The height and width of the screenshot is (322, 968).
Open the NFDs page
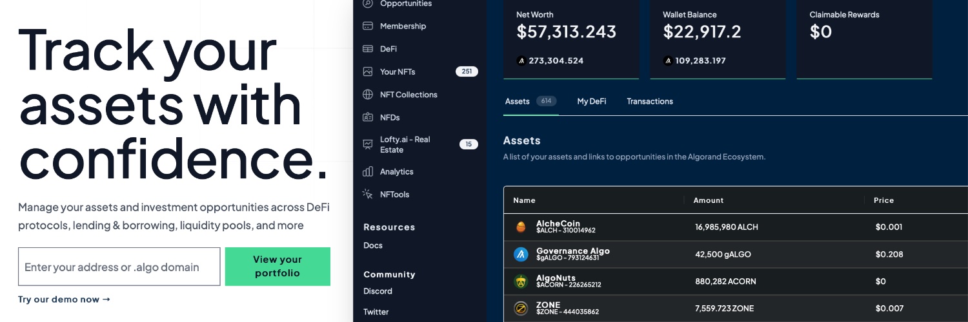(x=390, y=117)
